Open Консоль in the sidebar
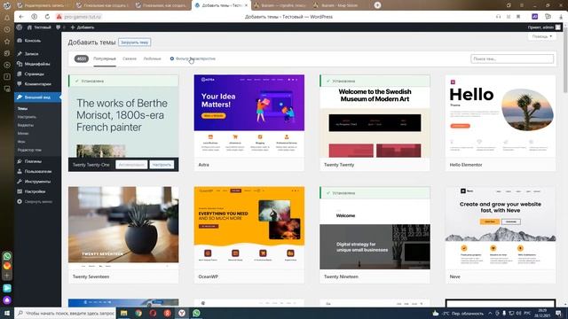 33,41
